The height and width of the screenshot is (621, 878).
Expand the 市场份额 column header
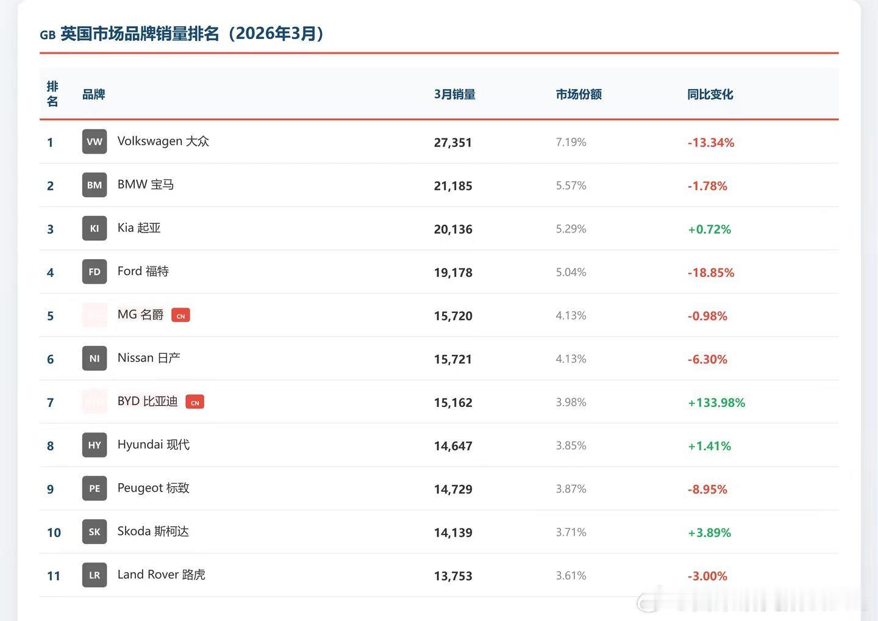[x=579, y=94]
